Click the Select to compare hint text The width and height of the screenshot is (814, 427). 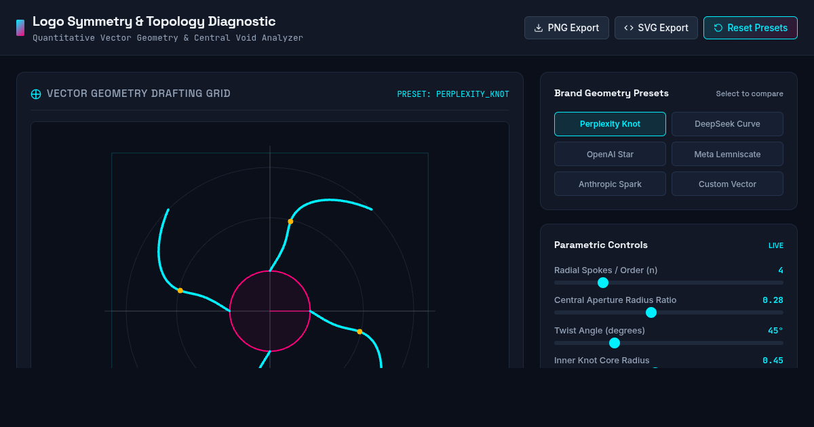tap(750, 94)
